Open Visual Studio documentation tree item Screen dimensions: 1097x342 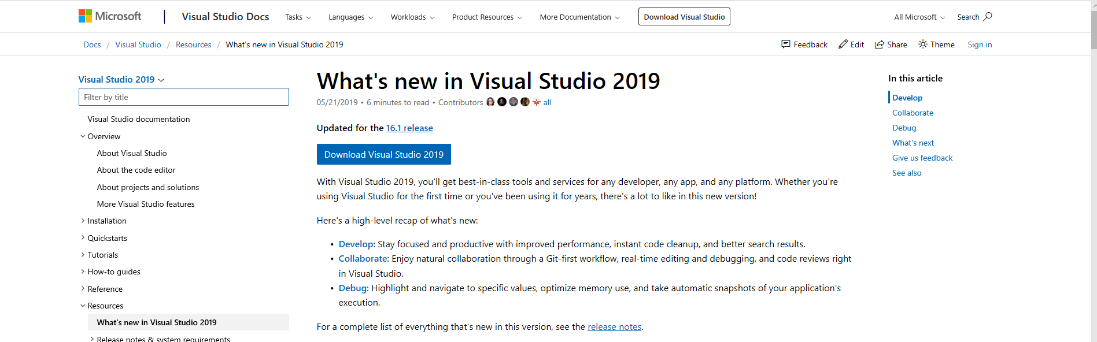139,119
